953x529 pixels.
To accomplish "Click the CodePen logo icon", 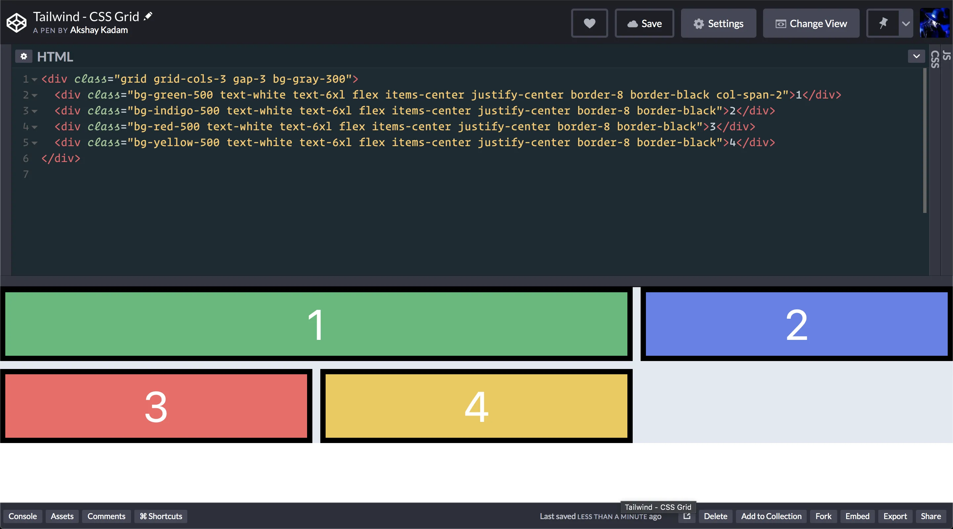I will tap(16, 23).
